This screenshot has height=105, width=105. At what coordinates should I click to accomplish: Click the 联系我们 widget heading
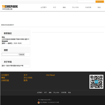coord(8,33)
